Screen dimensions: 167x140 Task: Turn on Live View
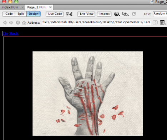pyautogui.click(x=86, y=14)
